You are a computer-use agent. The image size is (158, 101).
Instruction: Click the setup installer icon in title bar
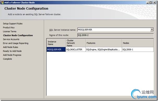coord(2,2)
